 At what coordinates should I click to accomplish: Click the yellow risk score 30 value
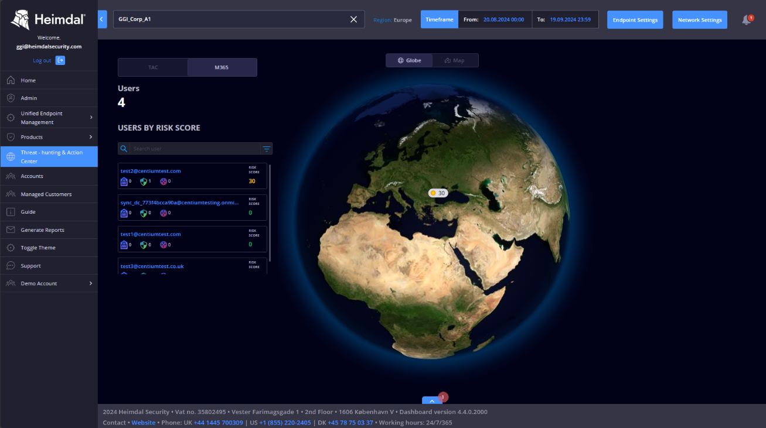click(x=252, y=181)
